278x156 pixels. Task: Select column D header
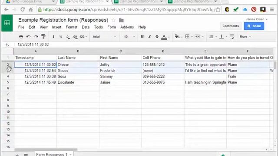[x=163, y=51]
